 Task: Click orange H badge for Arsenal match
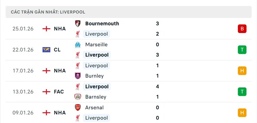click(242, 113)
